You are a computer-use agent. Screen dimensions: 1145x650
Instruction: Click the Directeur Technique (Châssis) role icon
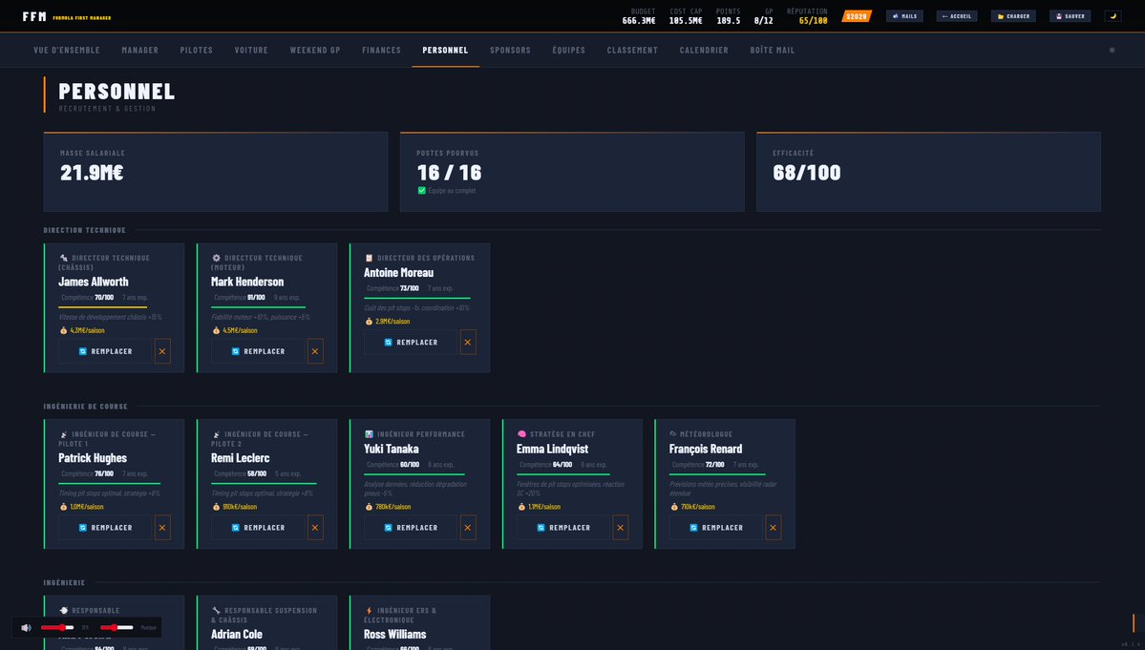pyautogui.click(x=64, y=259)
